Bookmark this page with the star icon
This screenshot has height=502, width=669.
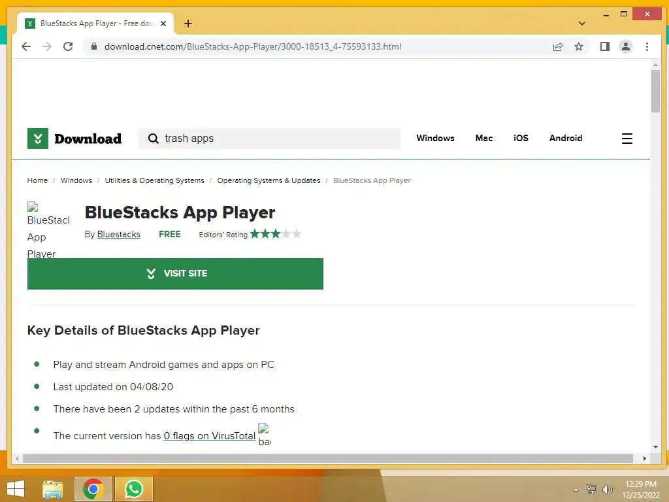(x=579, y=46)
